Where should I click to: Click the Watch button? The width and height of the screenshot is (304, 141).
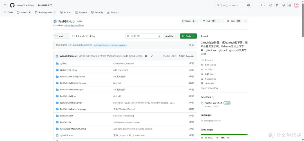(188, 21)
